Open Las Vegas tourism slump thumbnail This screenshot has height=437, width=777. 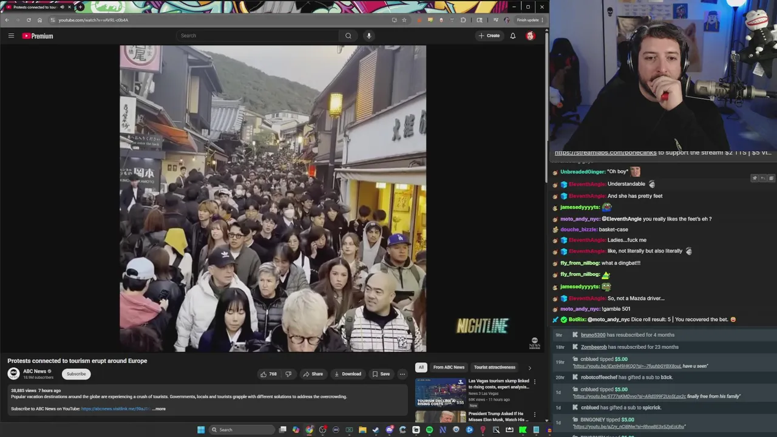(441, 392)
